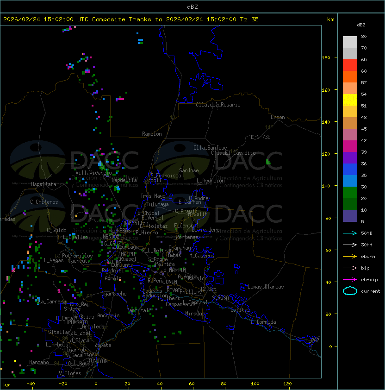Select the Uspallata label on the map
Screen dimensions: 385x390
pos(43,184)
